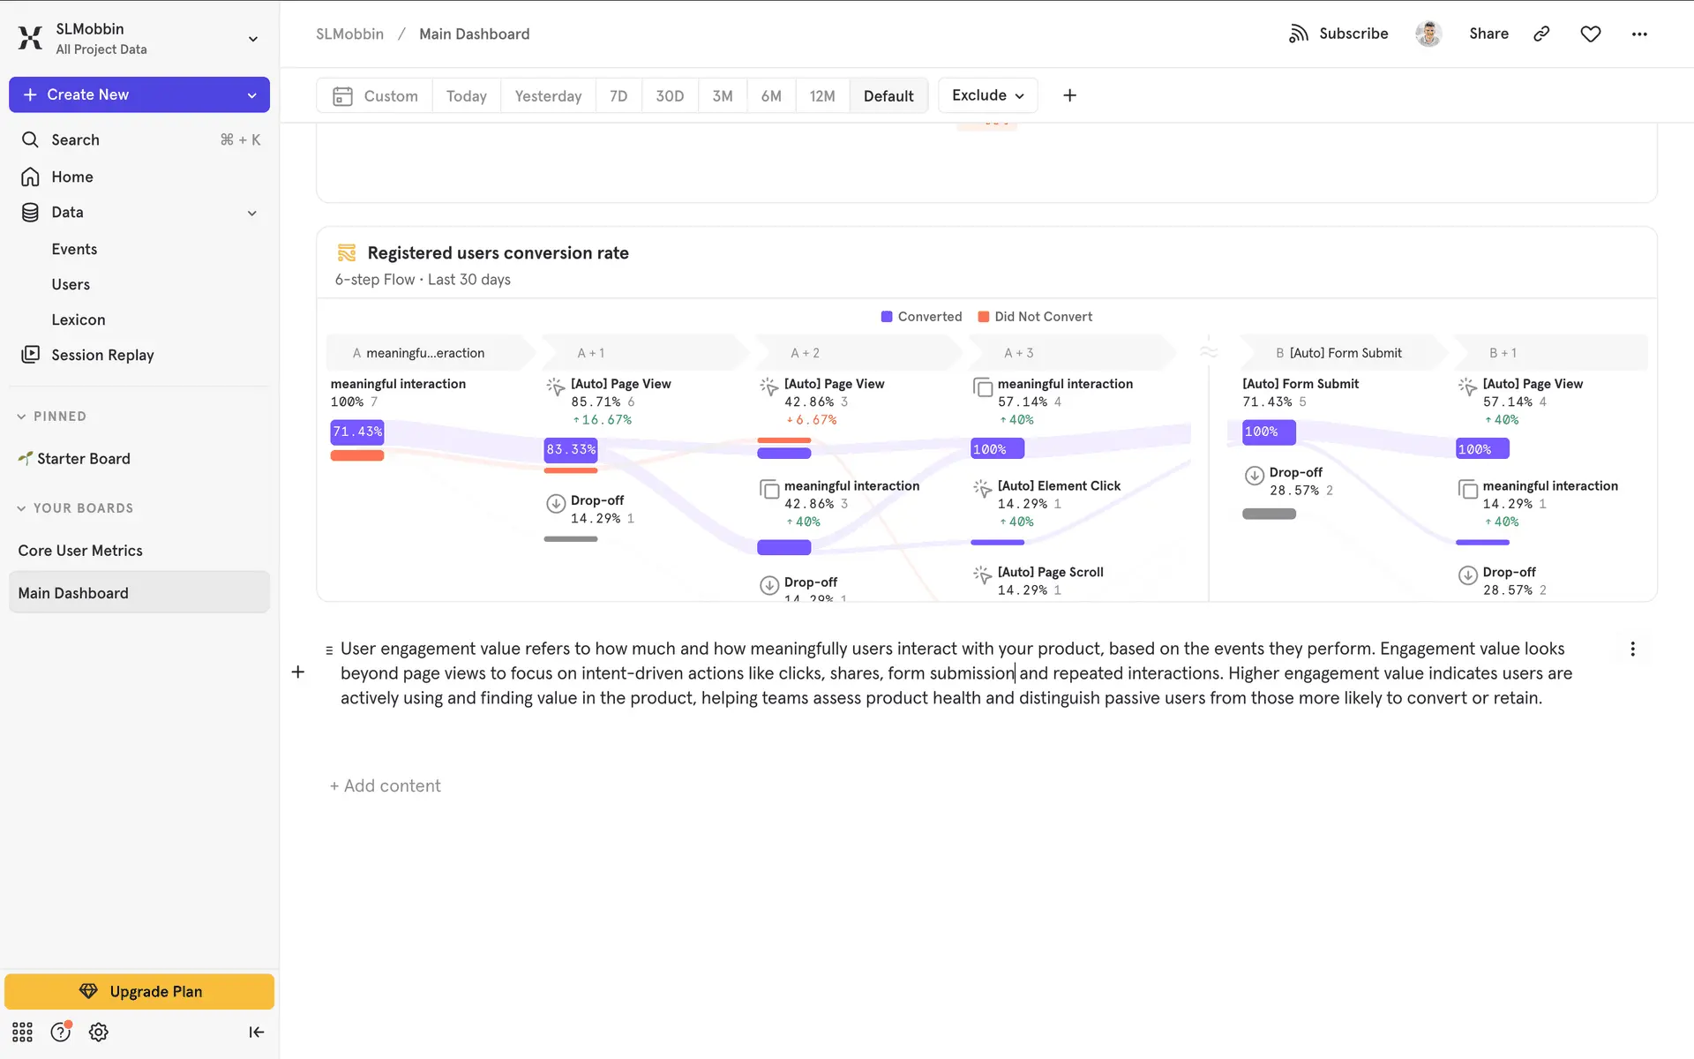The height and width of the screenshot is (1059, 1694).
Task: Expand the Exclude dropdown
Action: [x=987, y=95]
